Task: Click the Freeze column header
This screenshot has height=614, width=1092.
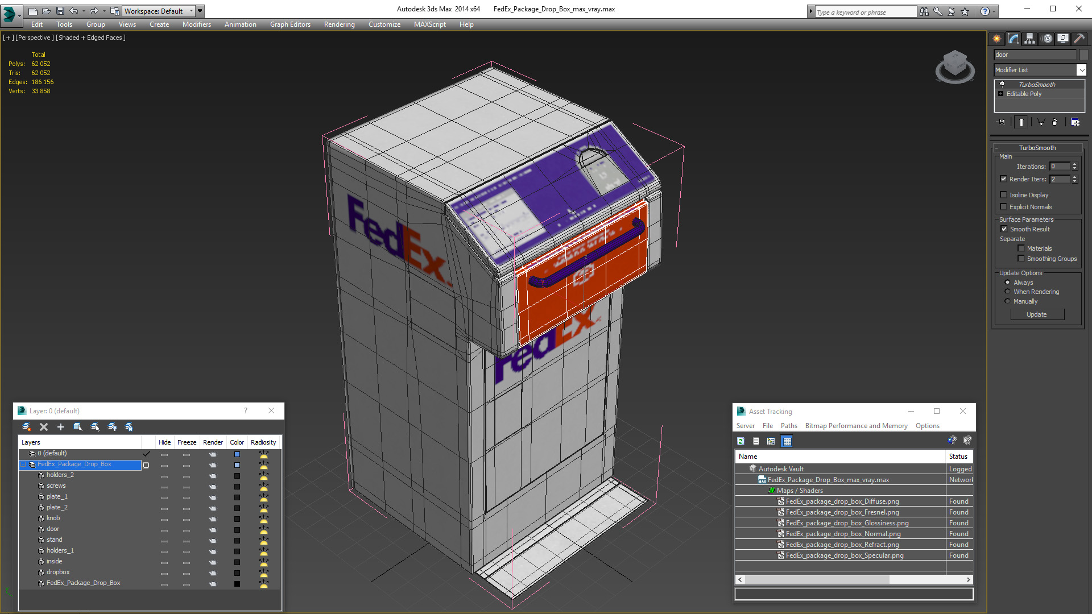Action: pos(187,442)
